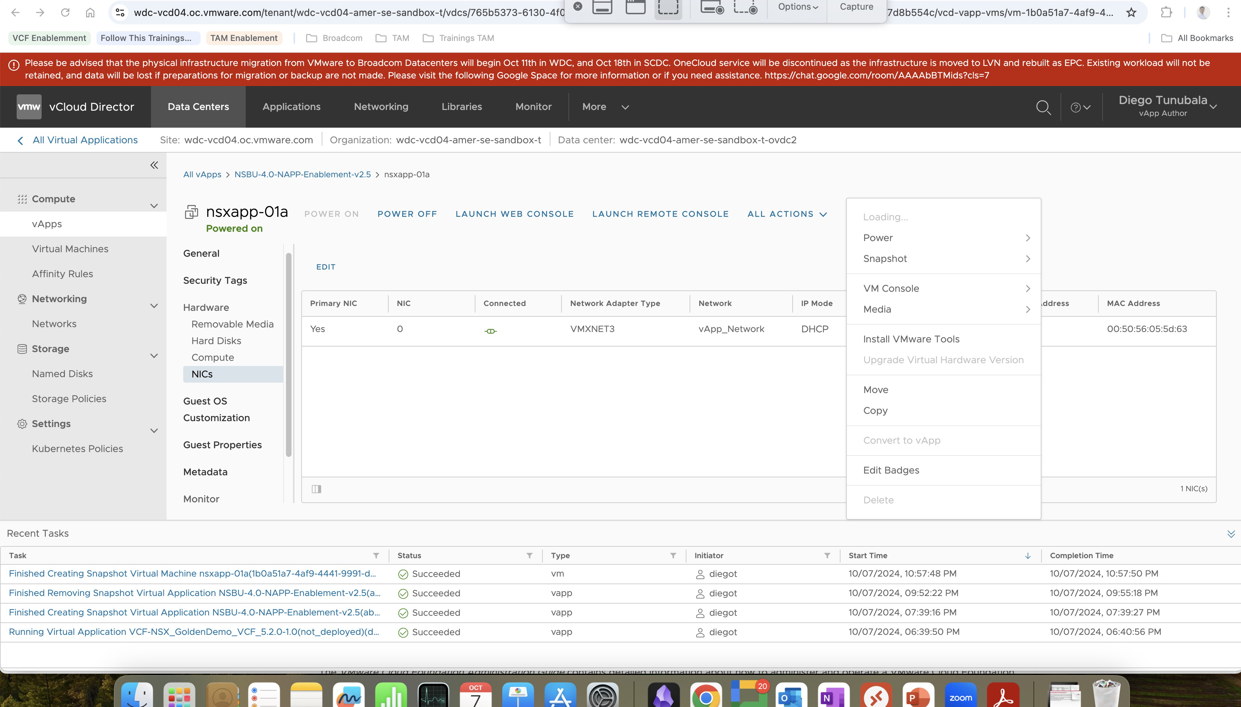The width and height of the screenshot is (1241, 707).
Task: Select Install VMware Tools menu entry
Action: 911,339
